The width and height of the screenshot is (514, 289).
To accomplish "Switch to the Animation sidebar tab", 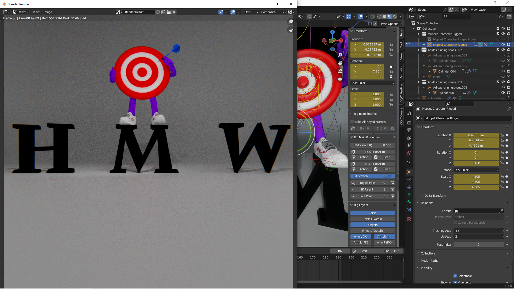I will [x=401, y=71].
